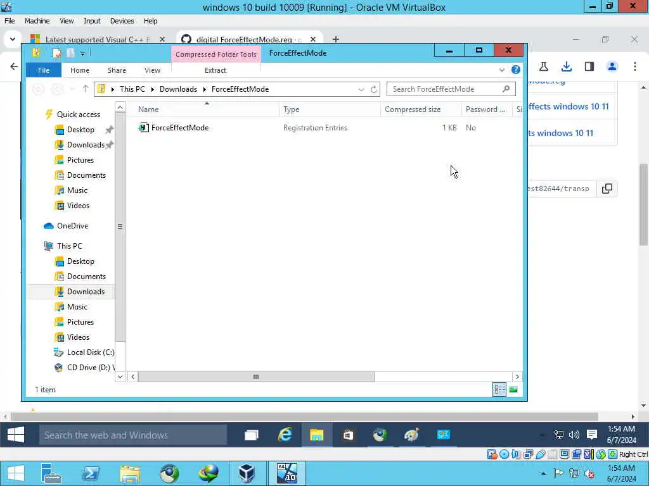Screen dimensions: 649x486
Task: Open the VirtualBox Input menu
Action: click(92, 21)
